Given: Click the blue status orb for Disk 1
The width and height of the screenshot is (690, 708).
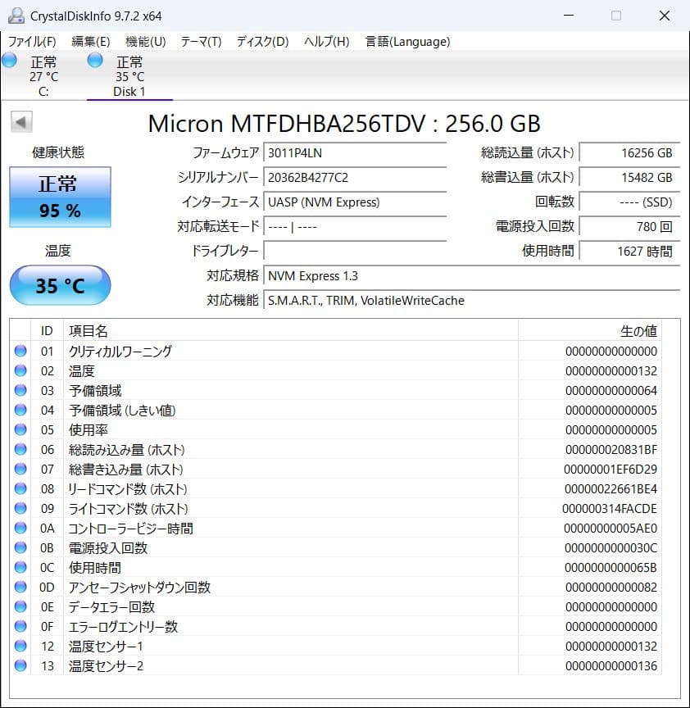Looking at the screenshot, I should pos(95,60).
